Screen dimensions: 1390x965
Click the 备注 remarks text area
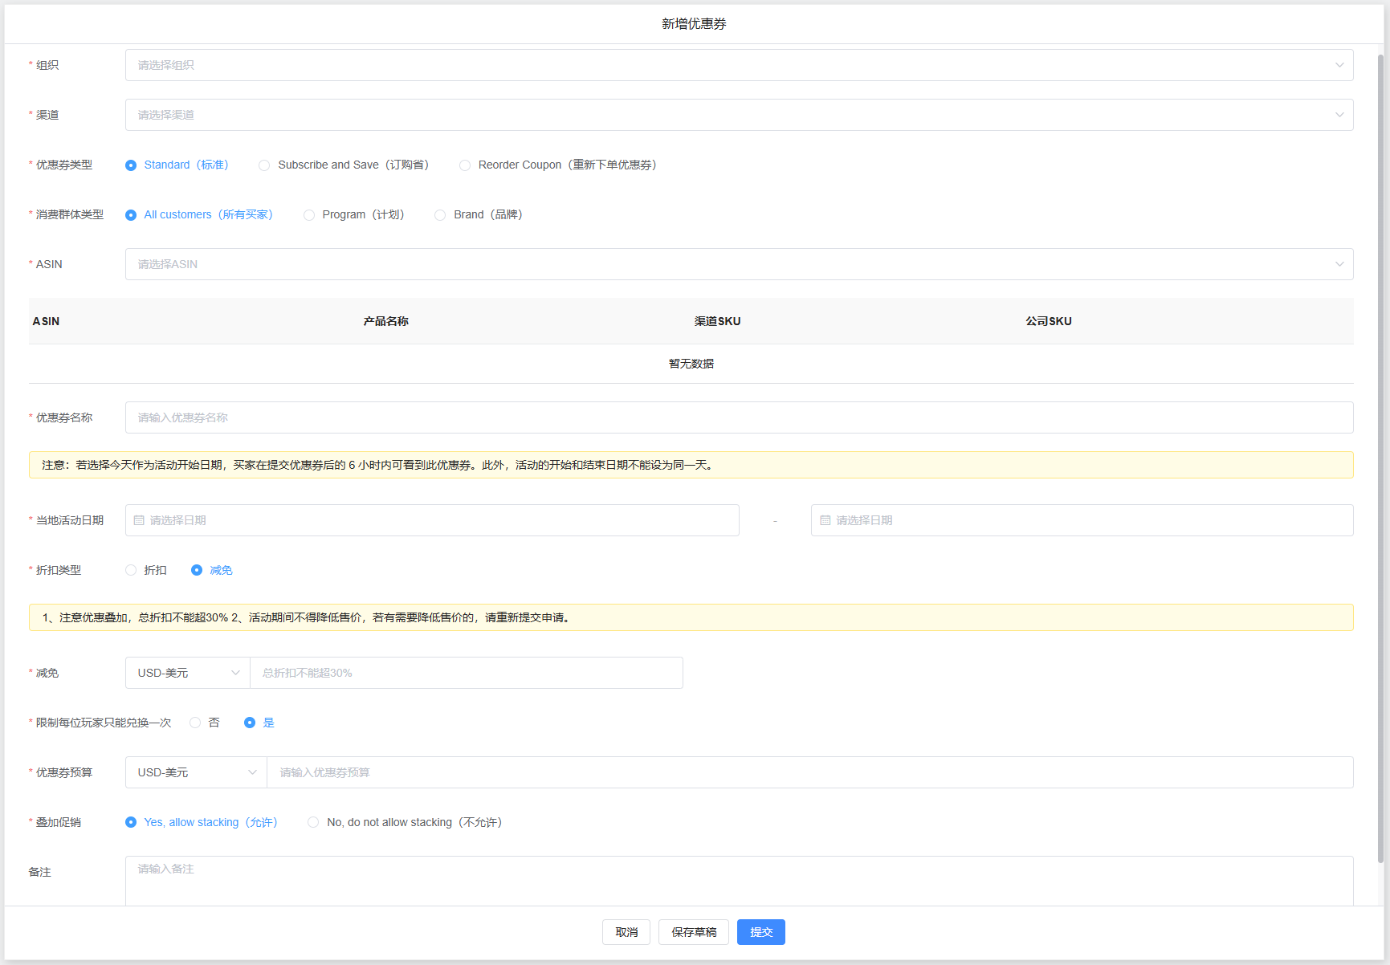[x=739, y=880]
